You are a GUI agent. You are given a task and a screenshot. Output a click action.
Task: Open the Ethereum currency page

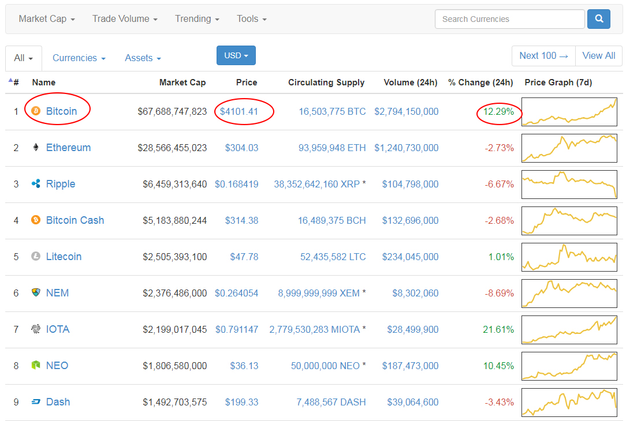(68, 148)
